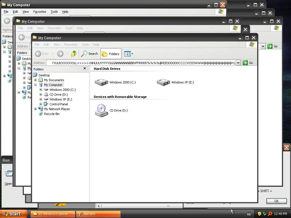
Task: Collapse My Computer tree node
Action: 35,85
